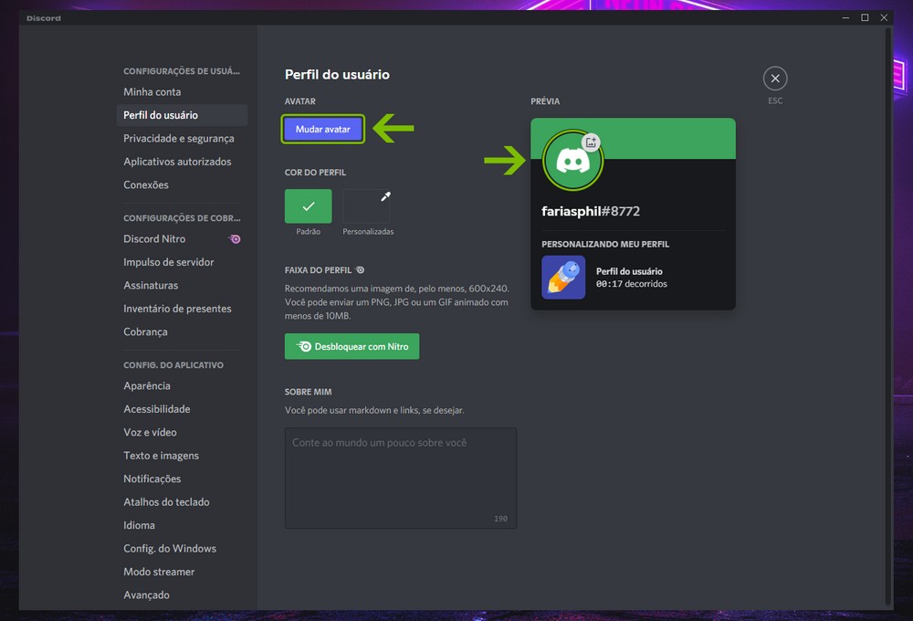
Task: Open the Aparência settings page
Action: coord(147,386)
